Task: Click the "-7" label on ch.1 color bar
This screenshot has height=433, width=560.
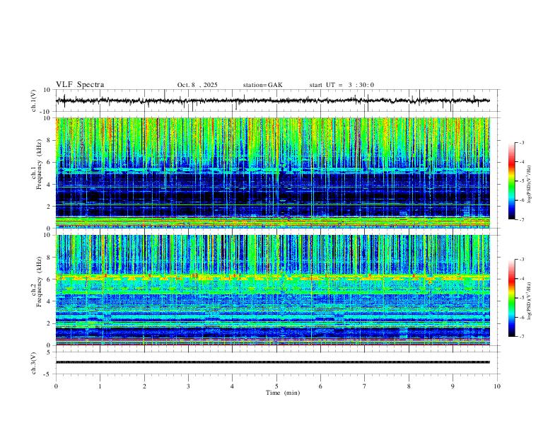Action: 521,220
